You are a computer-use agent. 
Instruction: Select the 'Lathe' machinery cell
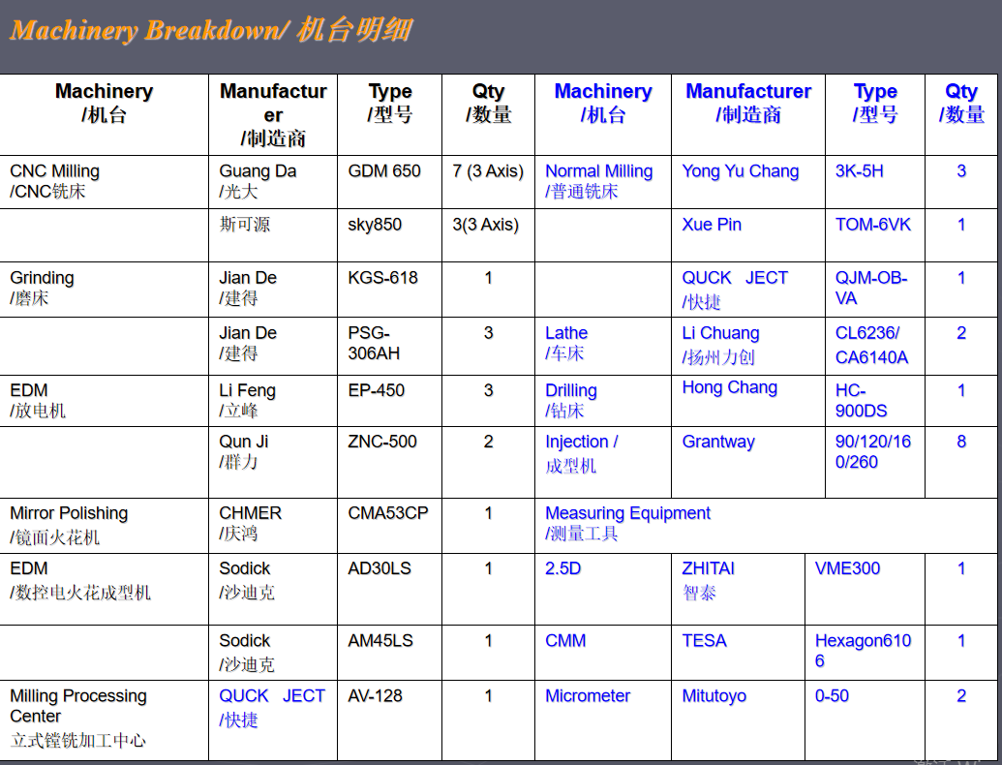pos(603,346)
